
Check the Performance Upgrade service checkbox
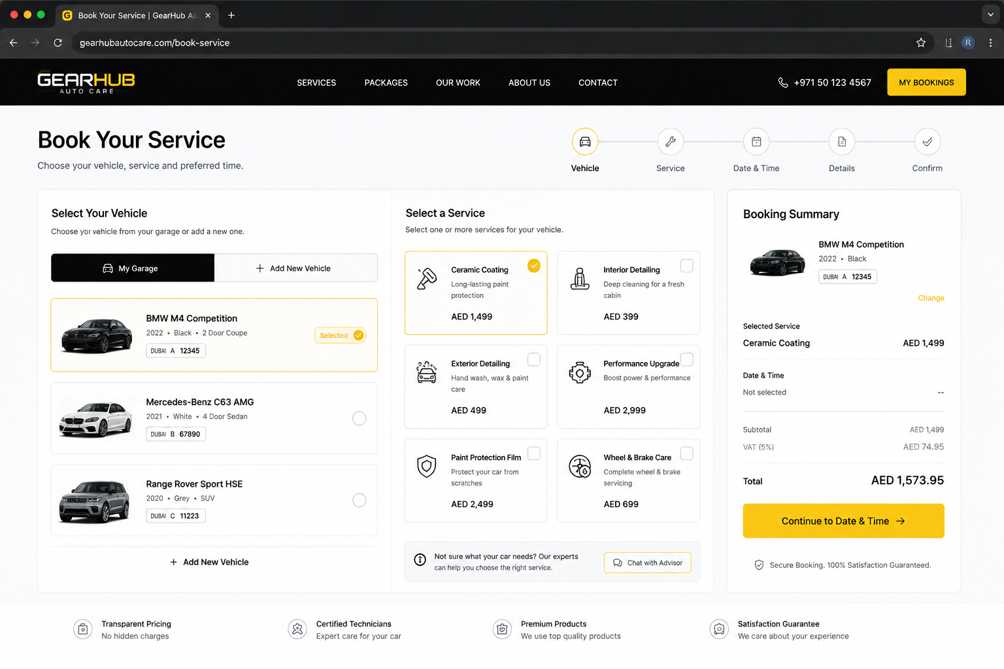(687, 359)
